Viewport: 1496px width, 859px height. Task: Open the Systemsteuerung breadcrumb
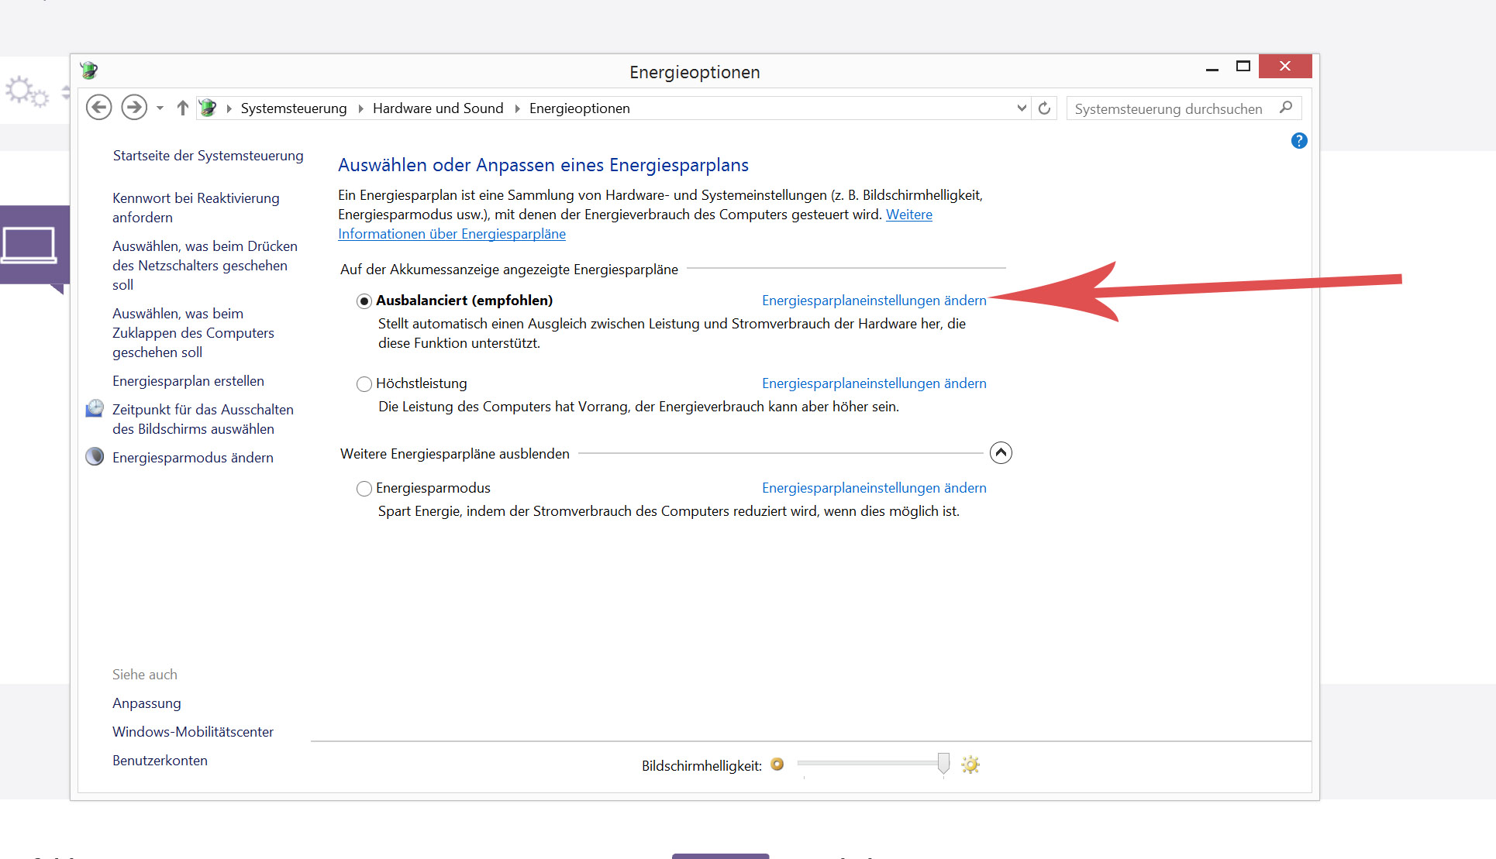(294, 108)
